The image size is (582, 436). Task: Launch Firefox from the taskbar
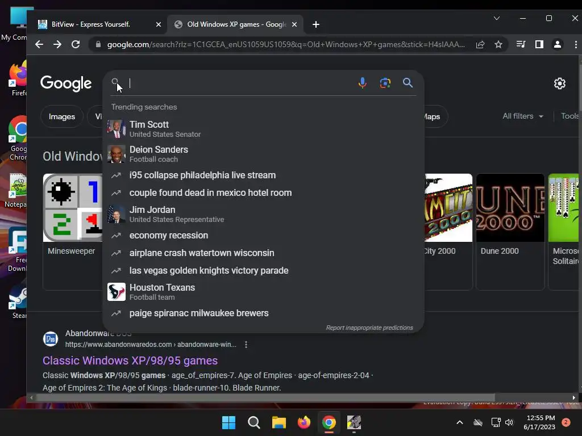click(x=304, y=422)
